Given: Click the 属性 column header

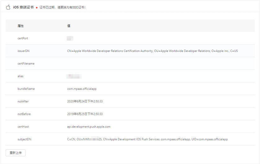Looking at the screenshot, I should (x=20, y=26).
